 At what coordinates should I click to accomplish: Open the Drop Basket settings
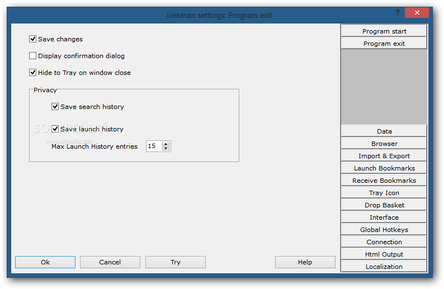coord(384,205)
